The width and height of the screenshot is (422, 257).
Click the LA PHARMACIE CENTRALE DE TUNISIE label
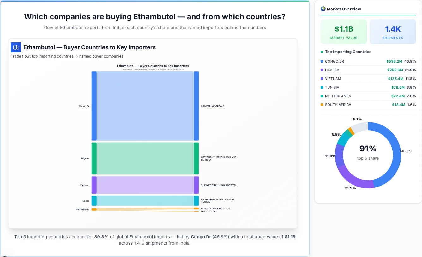[x=219, y=200]
